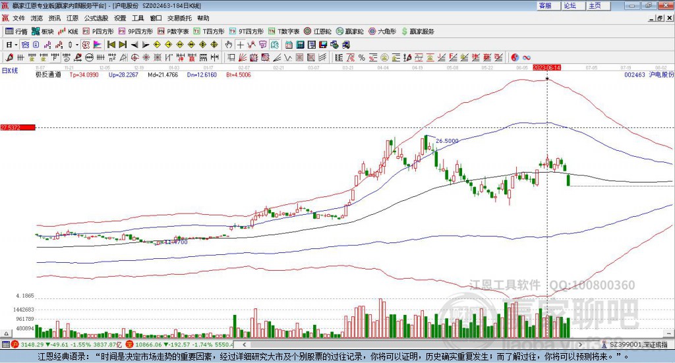Click the Tp=34.0990 value
Image resolution: width=675 pixels, height=363 pixels.
(x=84, y=75)
